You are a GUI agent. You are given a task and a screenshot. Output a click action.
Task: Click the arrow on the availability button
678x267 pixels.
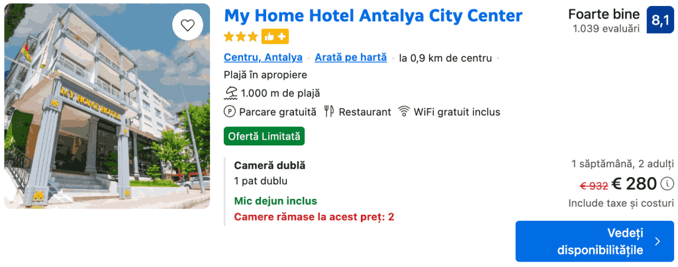point(657,241)
